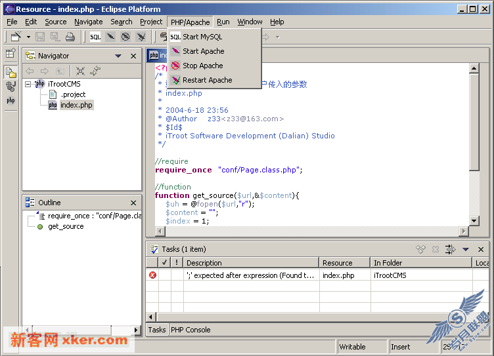
Task: Click the Print toolbar icon
Action: pyautogui.click(x=70, y=37)
